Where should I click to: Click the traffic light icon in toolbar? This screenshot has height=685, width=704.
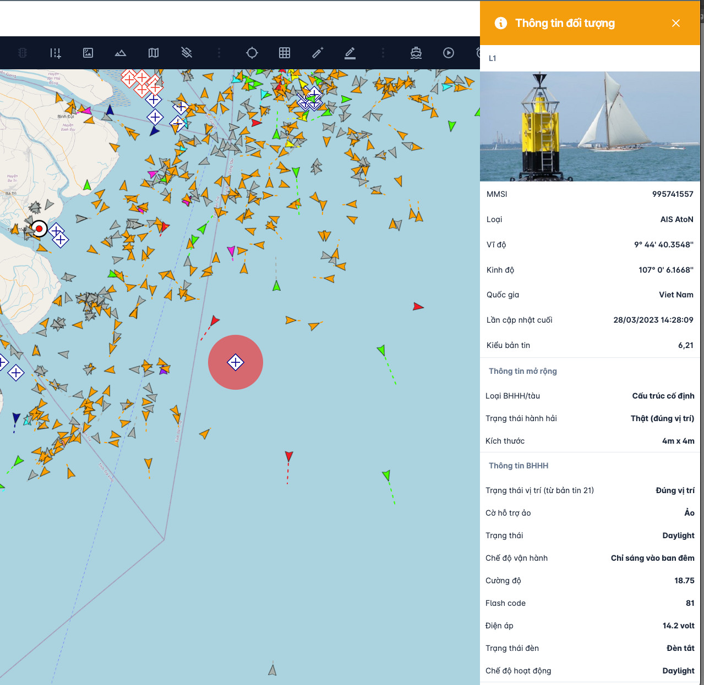coord(23,53)
